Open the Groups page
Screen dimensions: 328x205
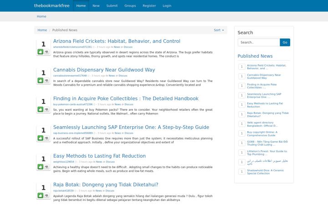tap(130, 5)
